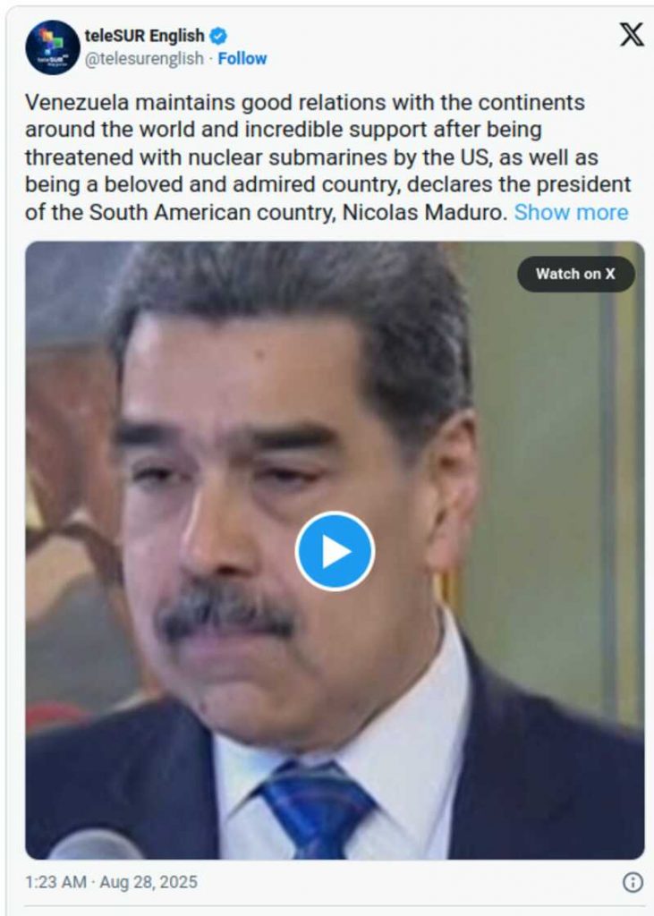Screen dimensions: 654x916
Task: Click the tweet's first line about Venezuela
Action: [x=304, y=102]
